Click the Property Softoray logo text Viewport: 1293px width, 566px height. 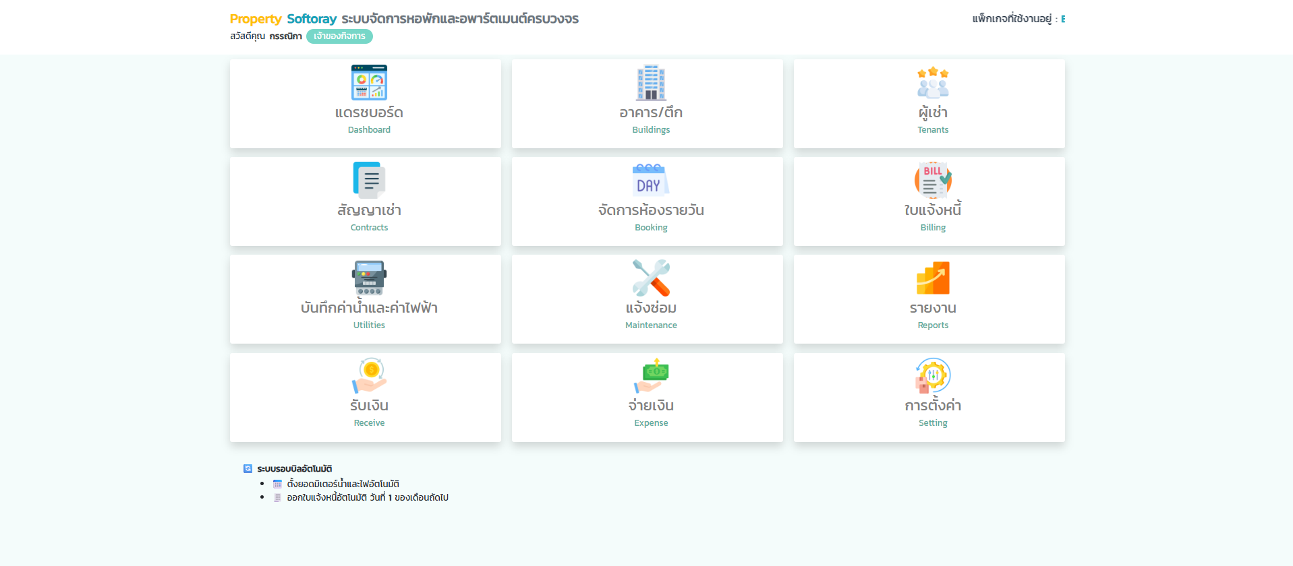click(283, 19)
